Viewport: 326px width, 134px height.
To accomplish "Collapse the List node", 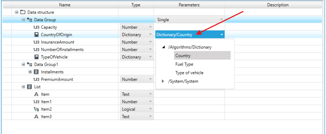I will click(x=23, y=87).
